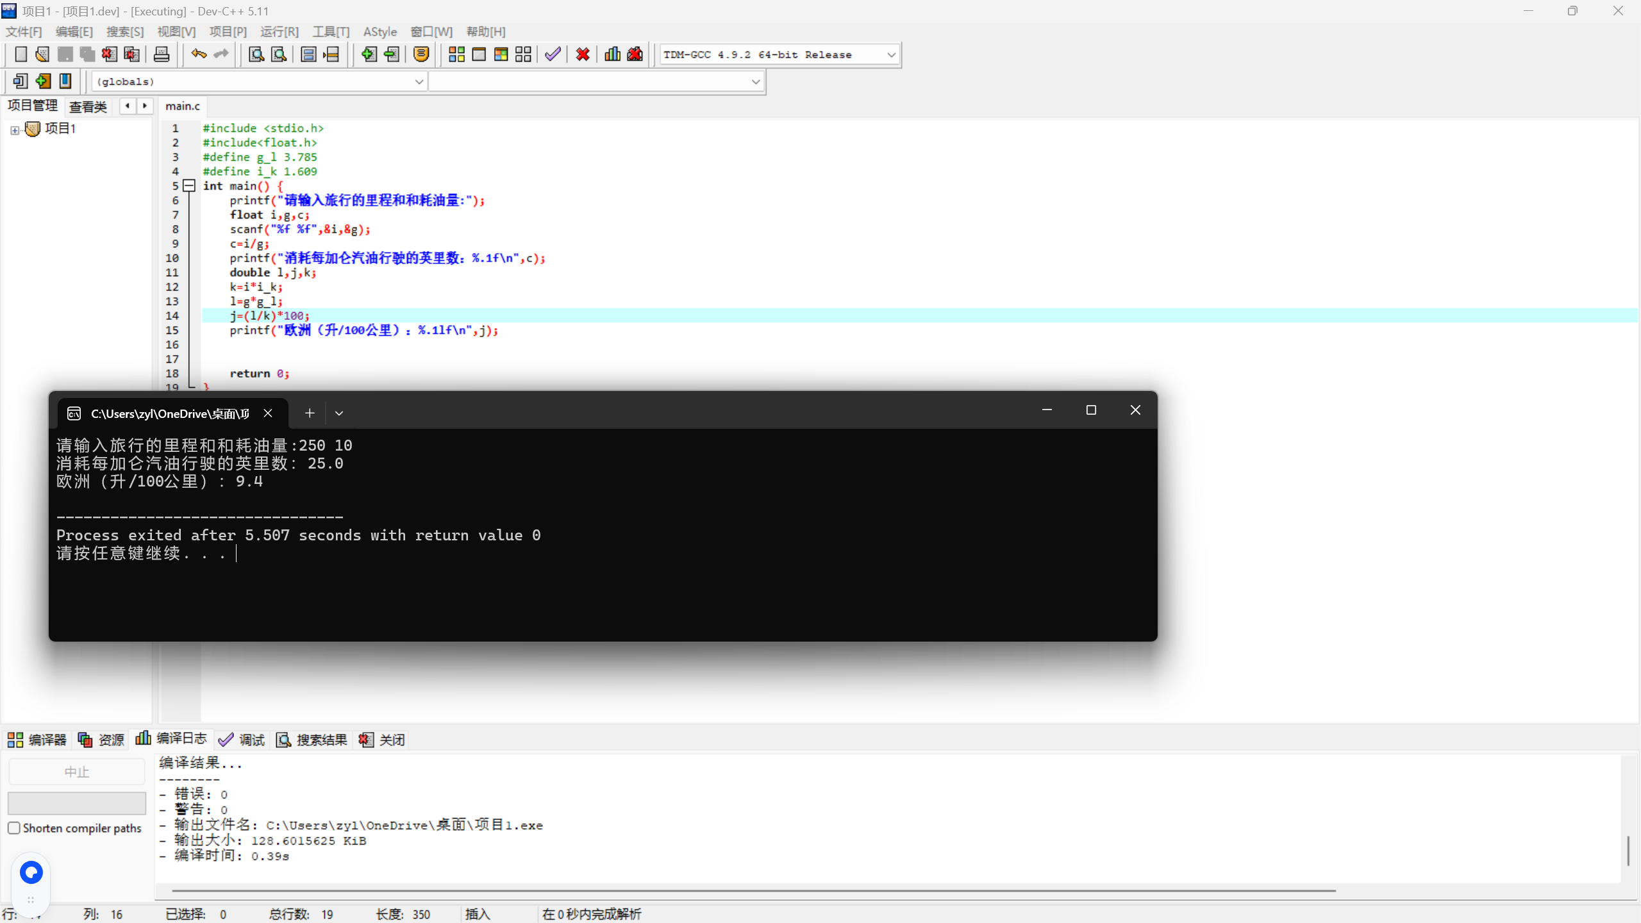Click the Compile icon in toolbar

pos(456,54)
